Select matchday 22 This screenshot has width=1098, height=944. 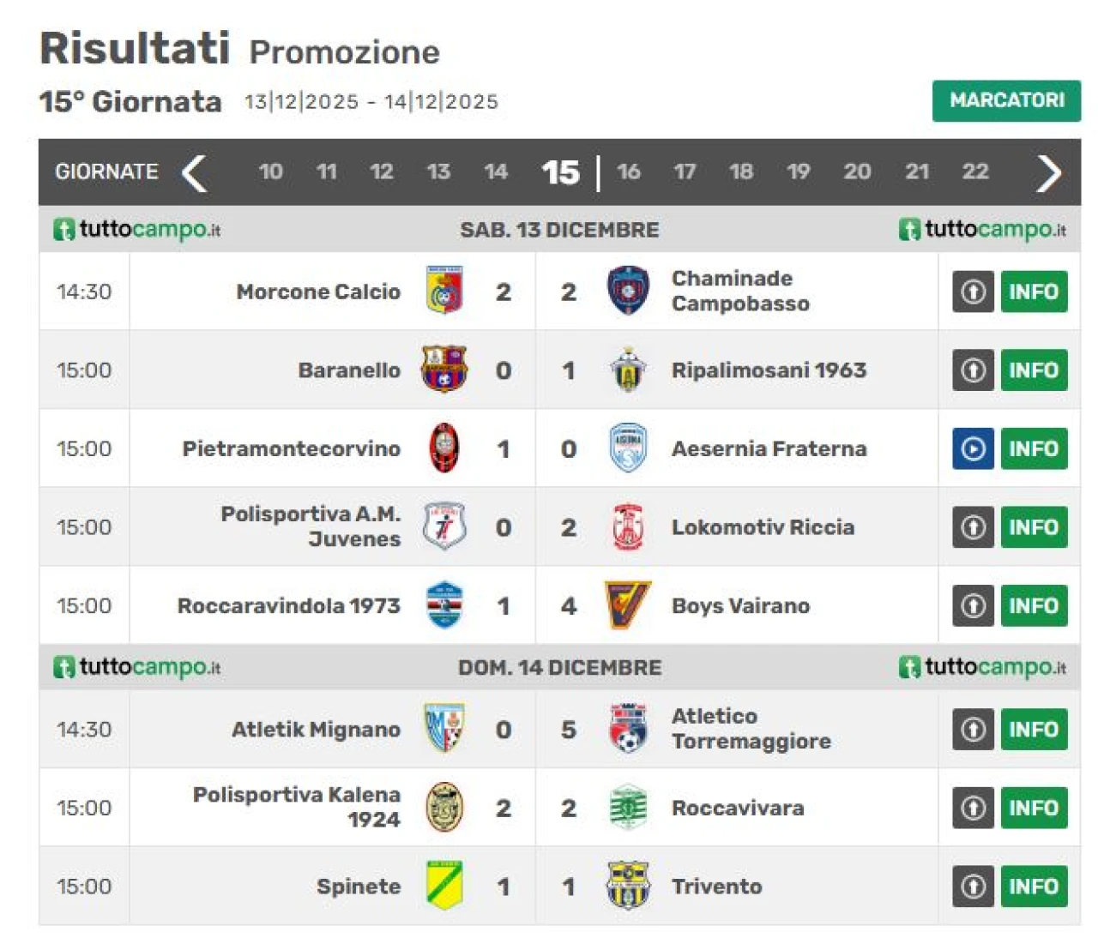click(975, 171)
